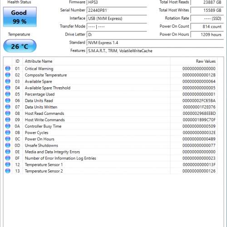This screenshot has width=227, height=227.
Task: Click raw value 00000000000077
Action: coord(199,145)
